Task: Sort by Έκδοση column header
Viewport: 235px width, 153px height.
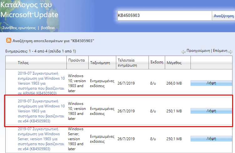Action: [x=157, y=62]
